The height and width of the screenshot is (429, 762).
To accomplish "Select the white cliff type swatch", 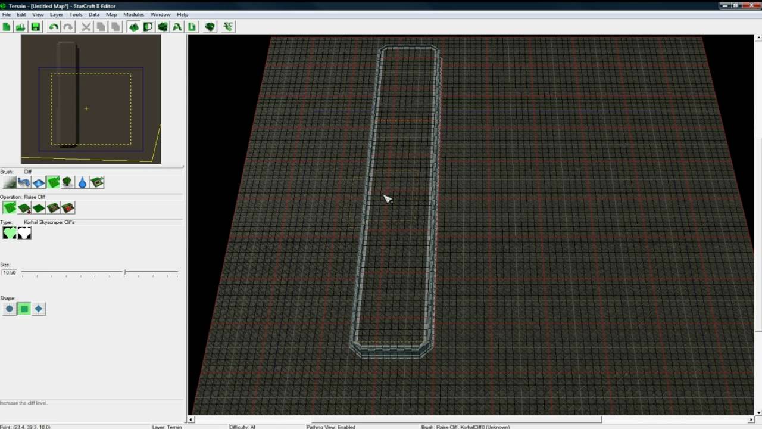I will [24, 233].
